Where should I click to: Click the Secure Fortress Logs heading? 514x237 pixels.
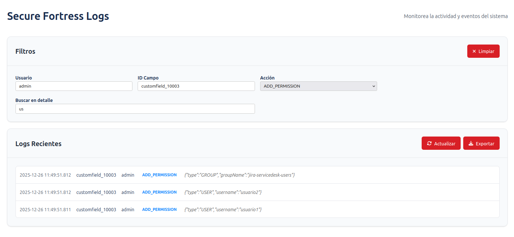coord(58,16)
